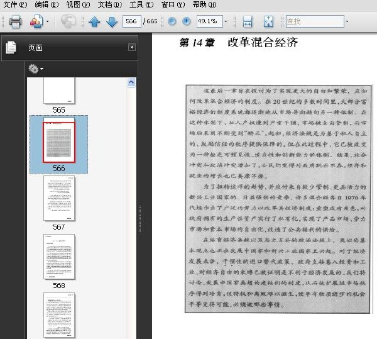Open the 文件 (File) menu
This screenshot has width=377, height=339.
15,4
